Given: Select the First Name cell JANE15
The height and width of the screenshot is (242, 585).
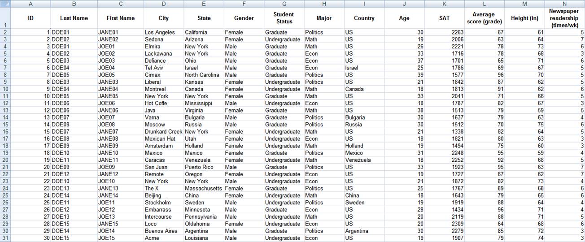Looking at the screenshot, I should point(120,224).
